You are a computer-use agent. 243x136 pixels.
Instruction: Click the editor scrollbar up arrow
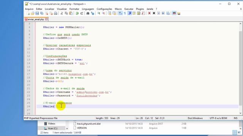coord(240,24)
